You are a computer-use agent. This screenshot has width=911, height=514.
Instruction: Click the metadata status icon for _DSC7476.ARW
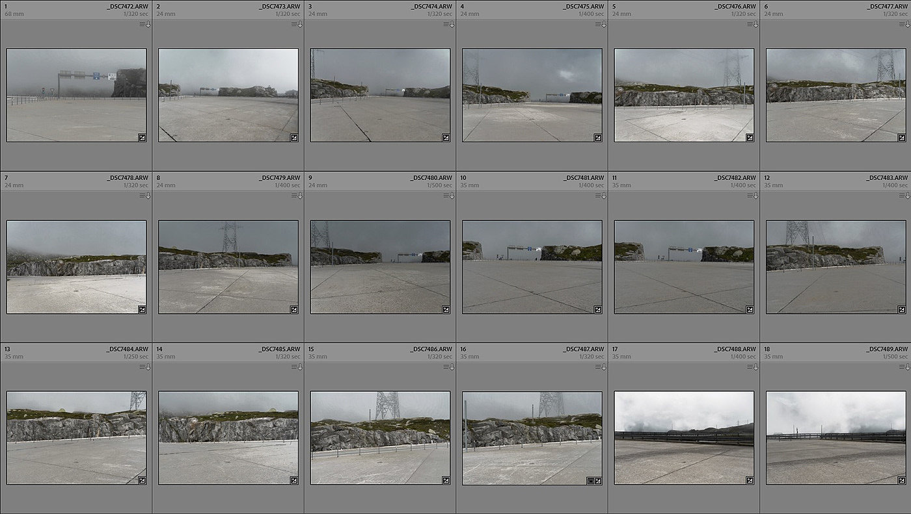tap(753, 24)
